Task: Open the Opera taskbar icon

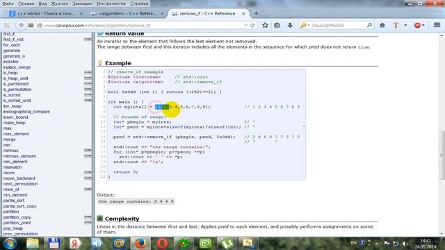Action: point(162,244)
